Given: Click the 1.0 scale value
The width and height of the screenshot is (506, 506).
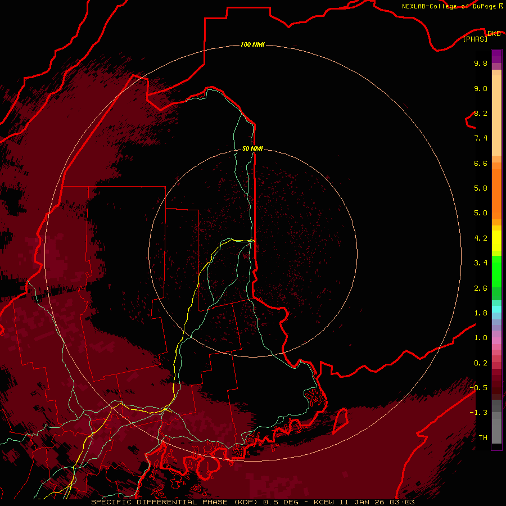Looking at the screenshot, I should [x=481, y=338].
